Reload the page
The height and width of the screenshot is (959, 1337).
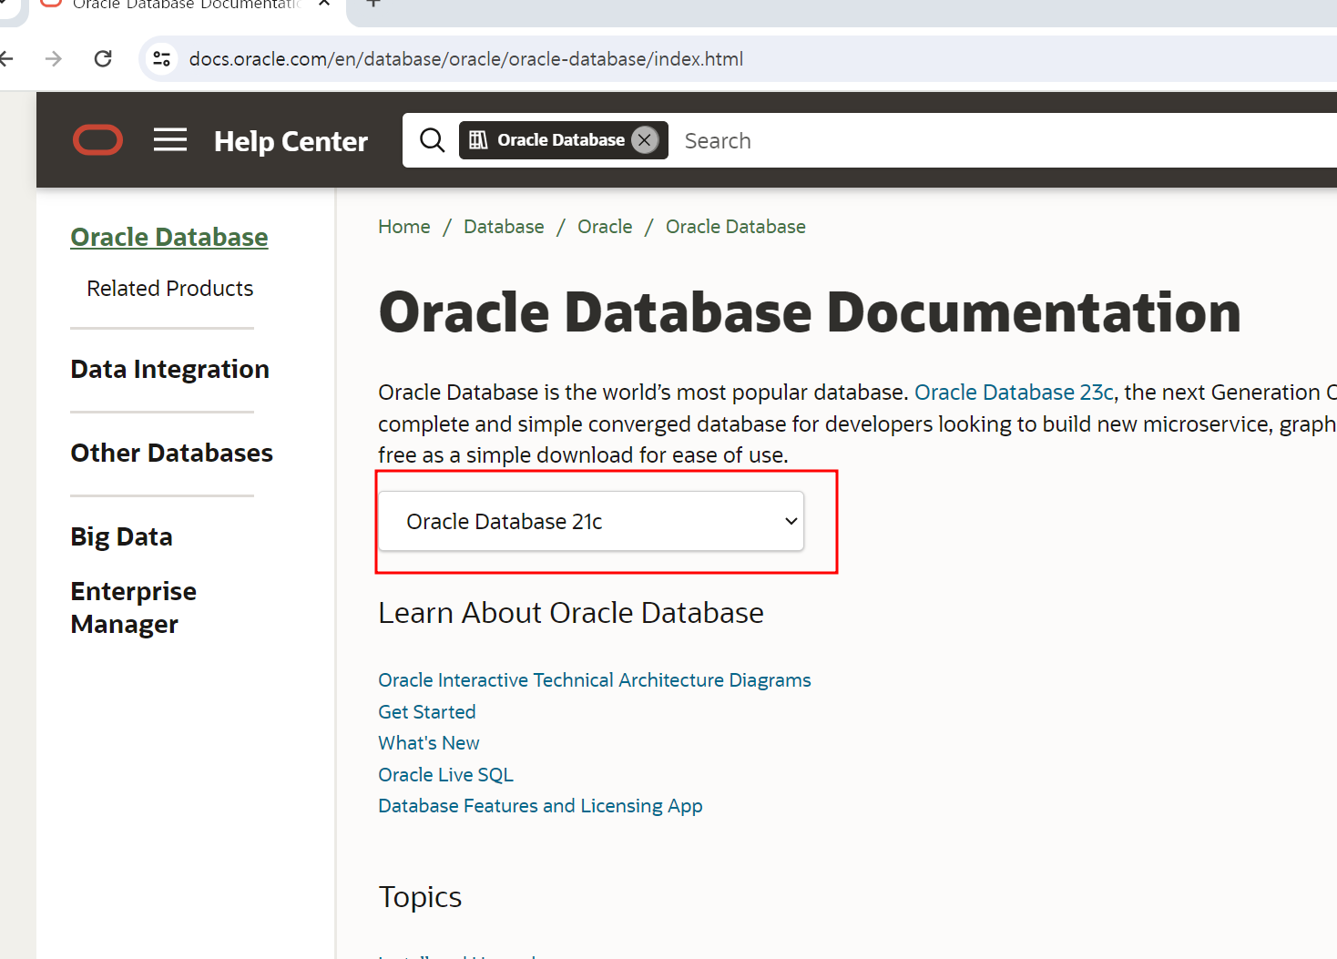(103, 59)
